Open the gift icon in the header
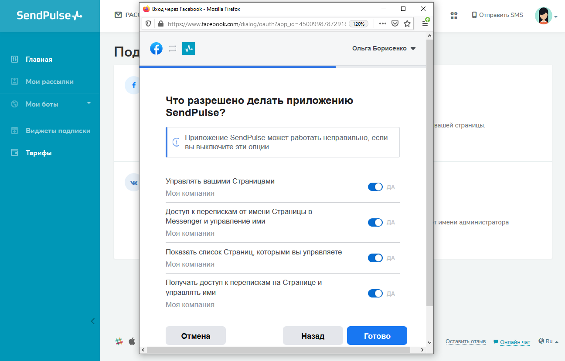Image resolution: width=565 pixels, height=361 pixels. tap(454, 15)
